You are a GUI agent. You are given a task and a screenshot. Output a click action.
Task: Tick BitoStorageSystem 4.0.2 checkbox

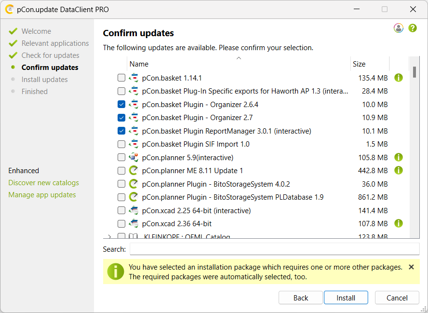(121, 184)
